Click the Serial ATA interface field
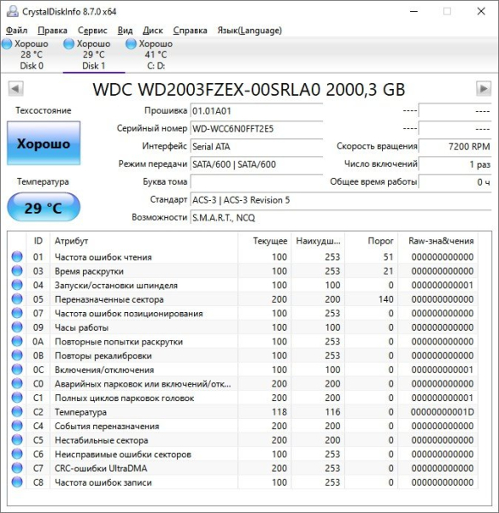Screen dimensions: 499x513 [256, 146]
